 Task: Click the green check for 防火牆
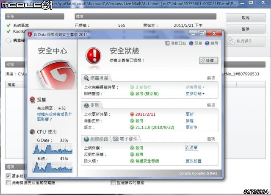(x=132, y=161)
